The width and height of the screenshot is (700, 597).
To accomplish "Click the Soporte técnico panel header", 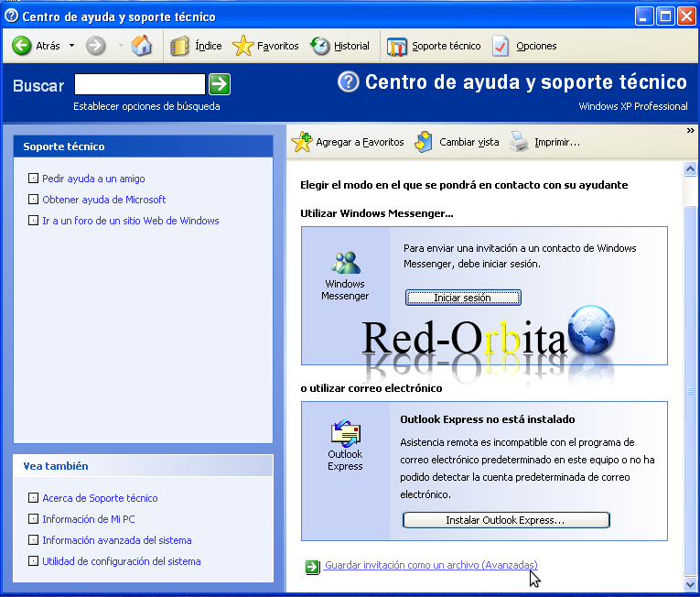I will point(143,147).
